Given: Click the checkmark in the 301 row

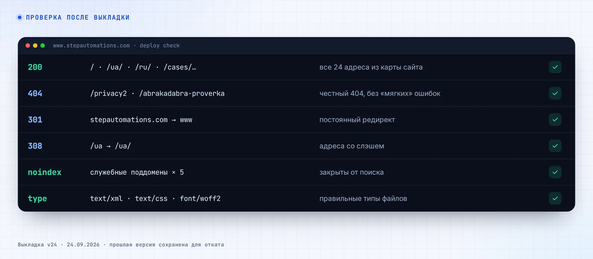Looking at the screenshot, I should [x=555, y=120].
